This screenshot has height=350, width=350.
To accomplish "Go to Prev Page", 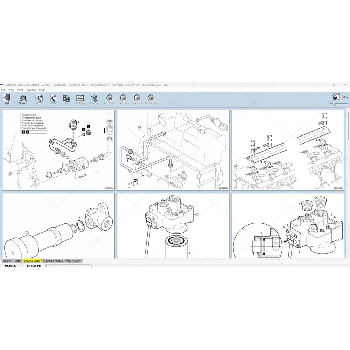I will 123,98.
